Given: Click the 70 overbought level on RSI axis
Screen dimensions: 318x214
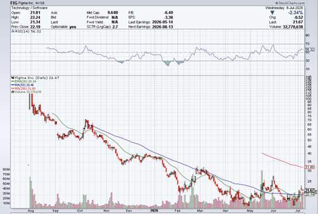Looking at the screenshot, I should click(x=308, y=44).
